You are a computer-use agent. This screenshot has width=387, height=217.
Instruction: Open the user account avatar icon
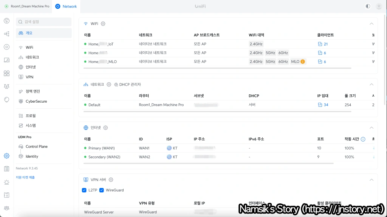[x=379, y=6]
